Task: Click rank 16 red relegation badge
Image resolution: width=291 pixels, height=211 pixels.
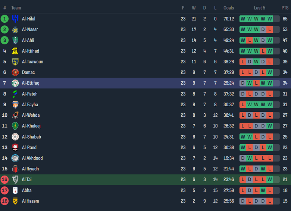Action: [4, 180]
